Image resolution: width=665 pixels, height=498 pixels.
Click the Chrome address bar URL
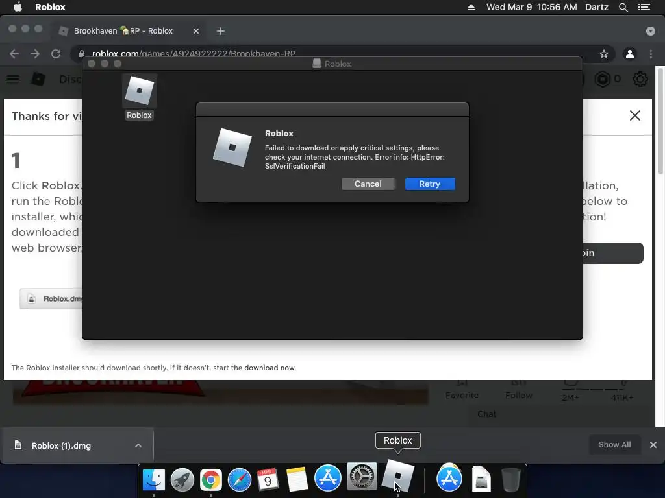click(194, 54)
